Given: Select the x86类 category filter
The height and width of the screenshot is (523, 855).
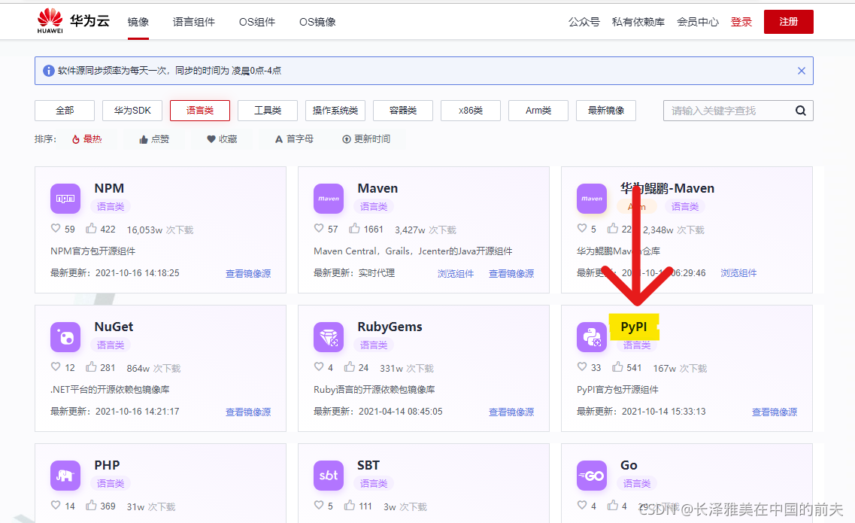Looking at the screenshot, I should [x=471, y=111].
